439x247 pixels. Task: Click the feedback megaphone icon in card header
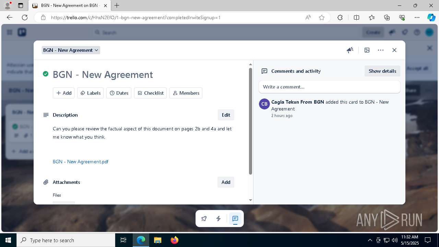[350, 50]
